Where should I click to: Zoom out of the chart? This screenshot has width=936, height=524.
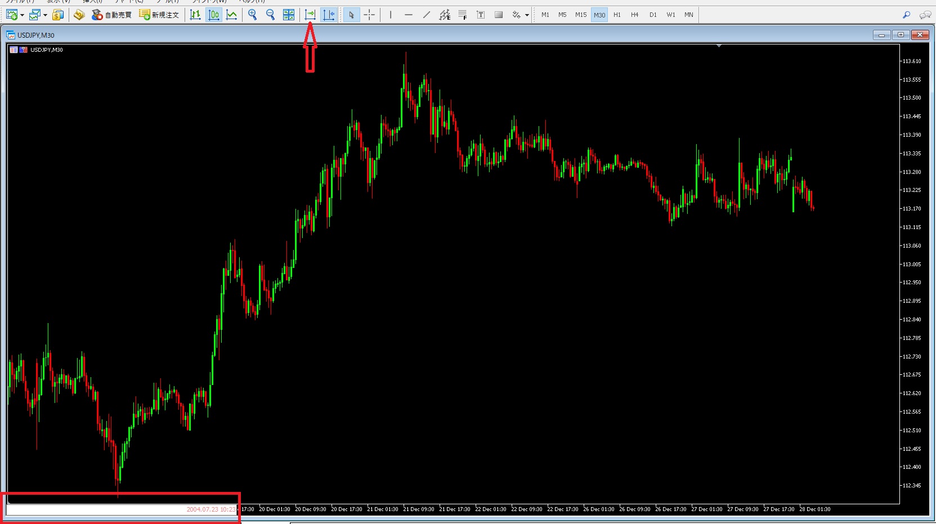point(271,15)
